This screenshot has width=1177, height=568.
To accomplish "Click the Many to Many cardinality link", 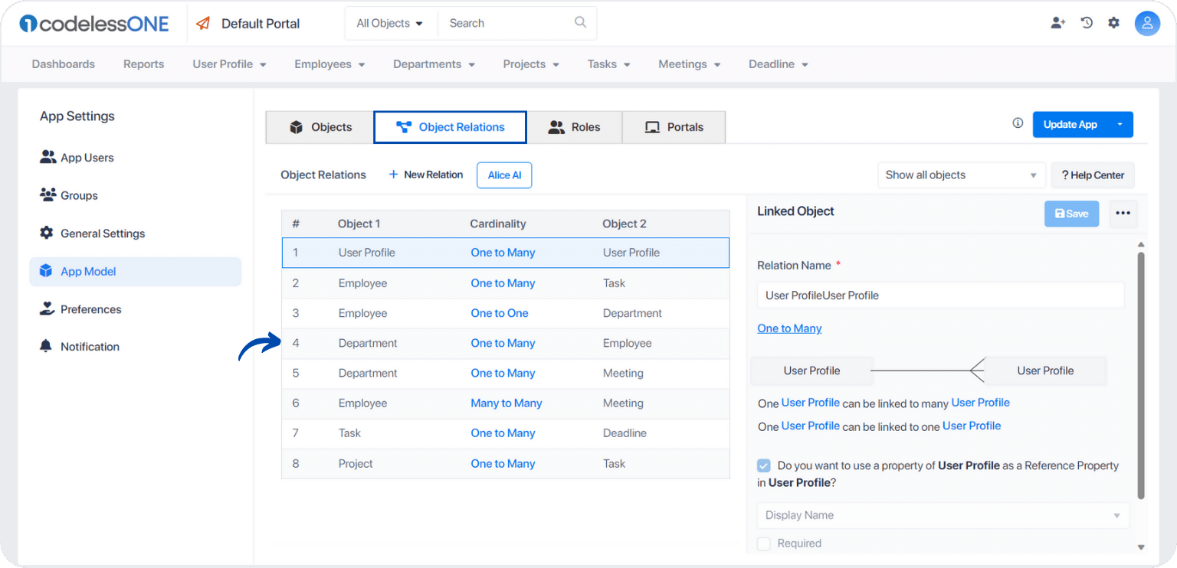I will coord(507,403).
